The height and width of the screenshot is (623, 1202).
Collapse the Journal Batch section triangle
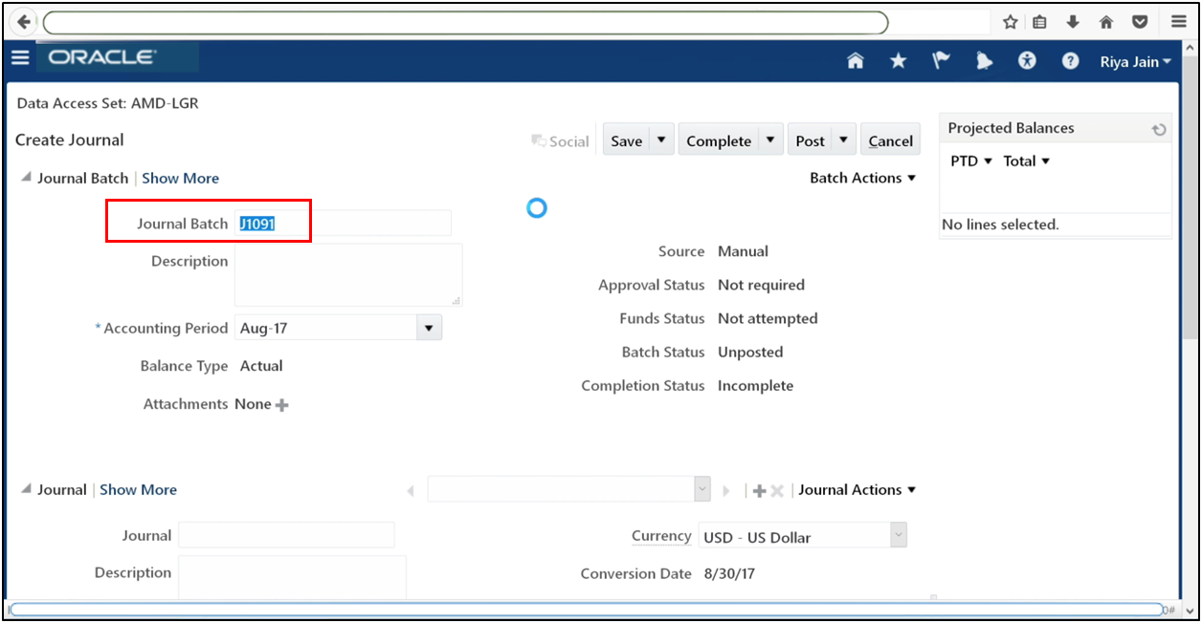[23, 177]
